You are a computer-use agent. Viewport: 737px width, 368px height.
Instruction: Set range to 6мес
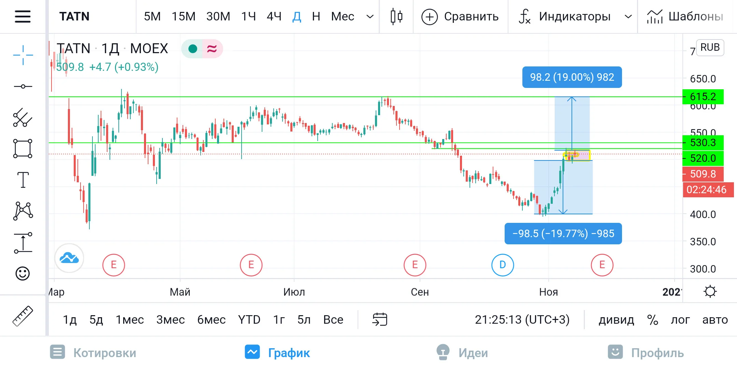click(211, 320)
